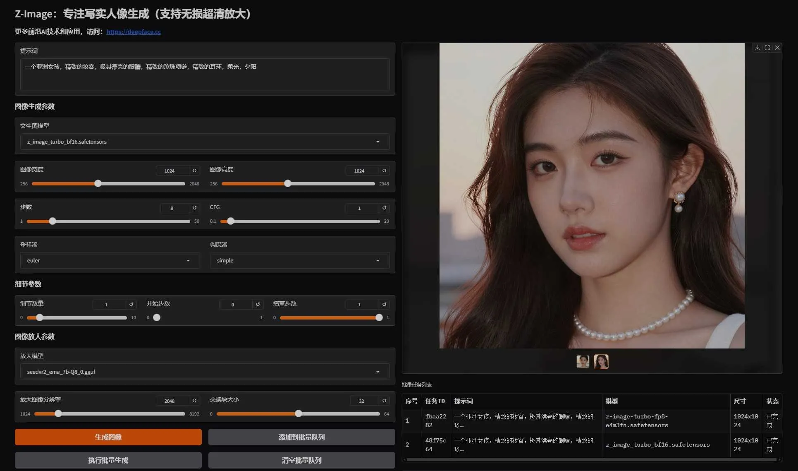This screenshot has width=798, height=471.
Task: Reset the 交换块大小 value with its reset icon
Action: click(384, 401)
